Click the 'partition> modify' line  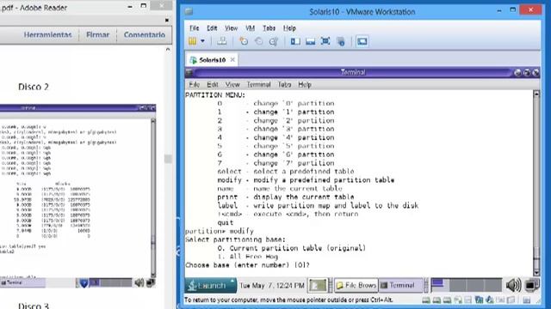click(220, 231)
